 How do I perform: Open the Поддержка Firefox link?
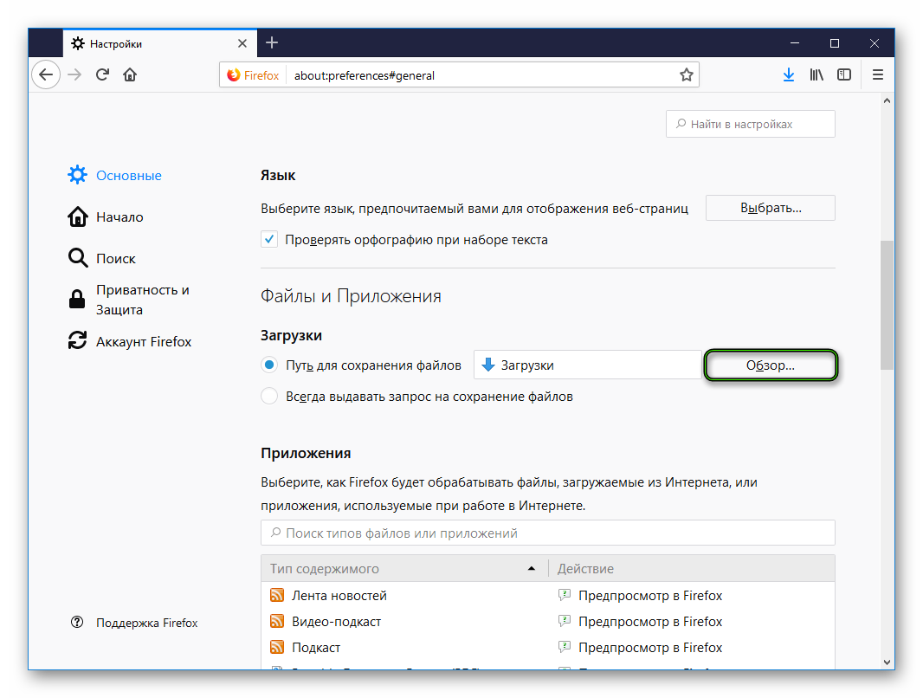coord(134,623)
